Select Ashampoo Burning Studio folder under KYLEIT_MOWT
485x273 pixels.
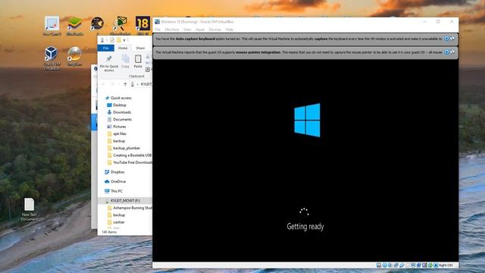(130, 208)
